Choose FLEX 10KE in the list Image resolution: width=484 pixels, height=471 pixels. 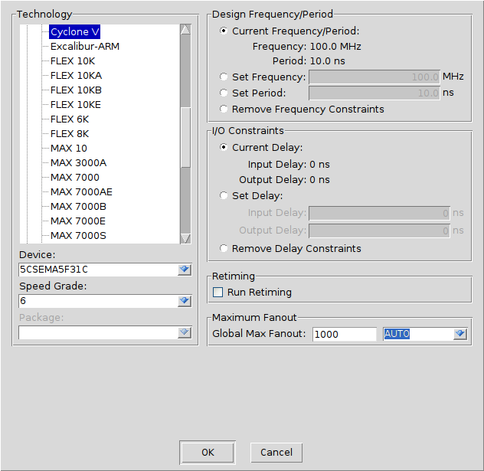(76, 105)
